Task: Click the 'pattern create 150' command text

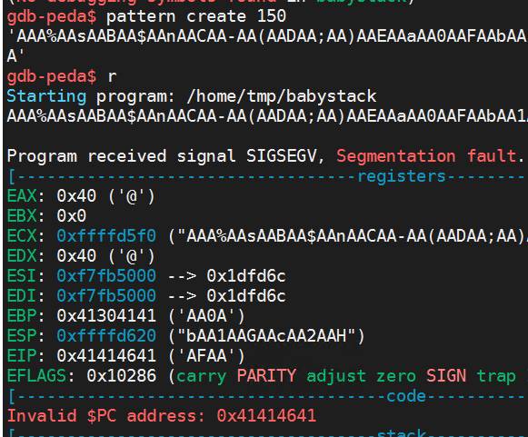Action: click(196, 17)
